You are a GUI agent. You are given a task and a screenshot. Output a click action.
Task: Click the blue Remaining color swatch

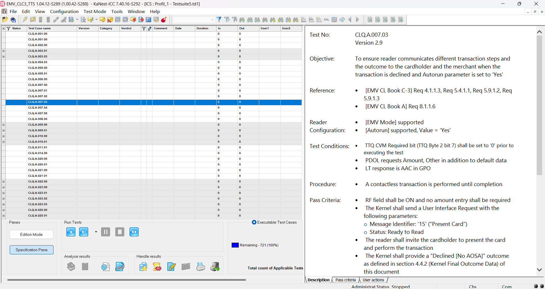tap(235, 245)
